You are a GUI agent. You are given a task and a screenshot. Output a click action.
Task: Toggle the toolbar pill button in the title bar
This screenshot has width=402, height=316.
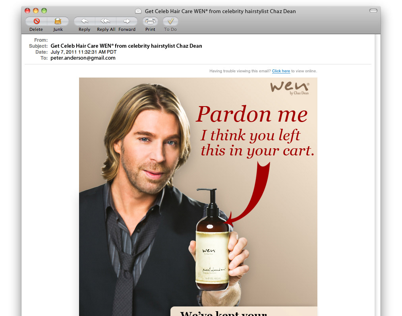coord(373,11)
